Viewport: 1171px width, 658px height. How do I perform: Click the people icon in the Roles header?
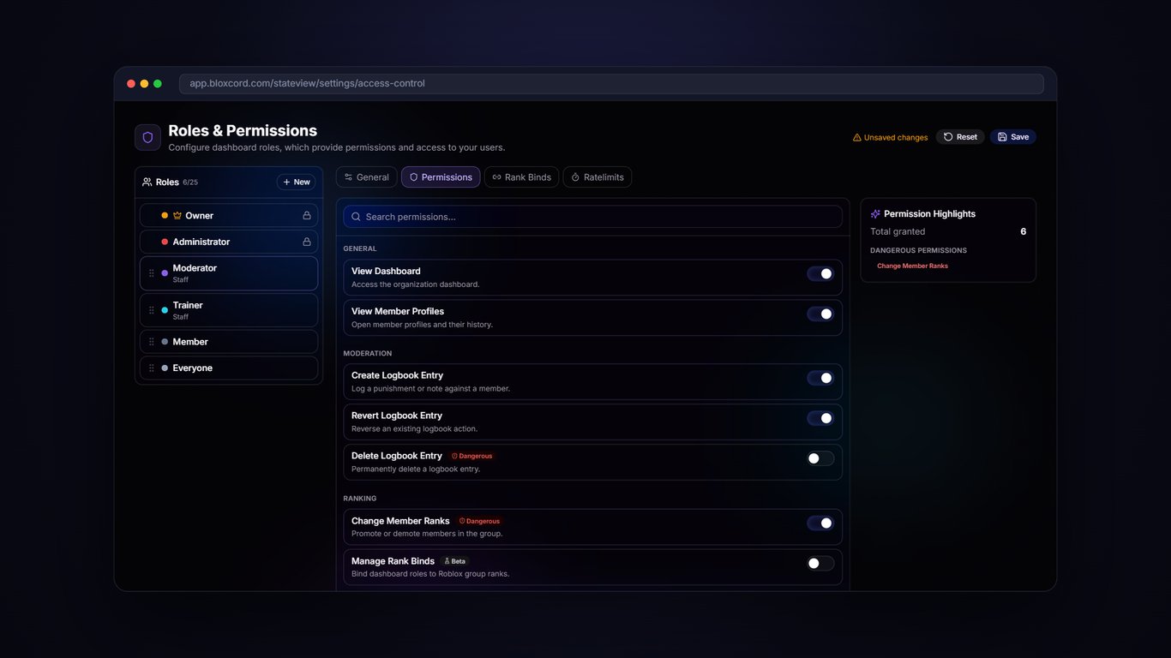(x=147, y=182)
